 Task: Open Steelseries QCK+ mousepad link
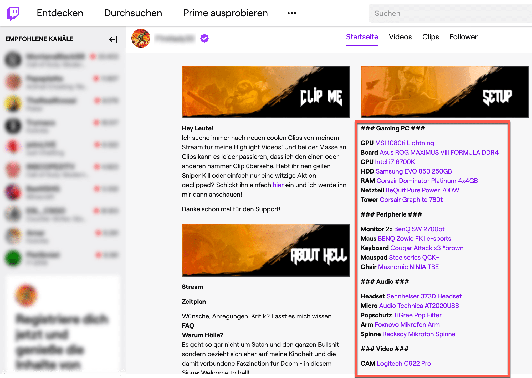[414, 258]
